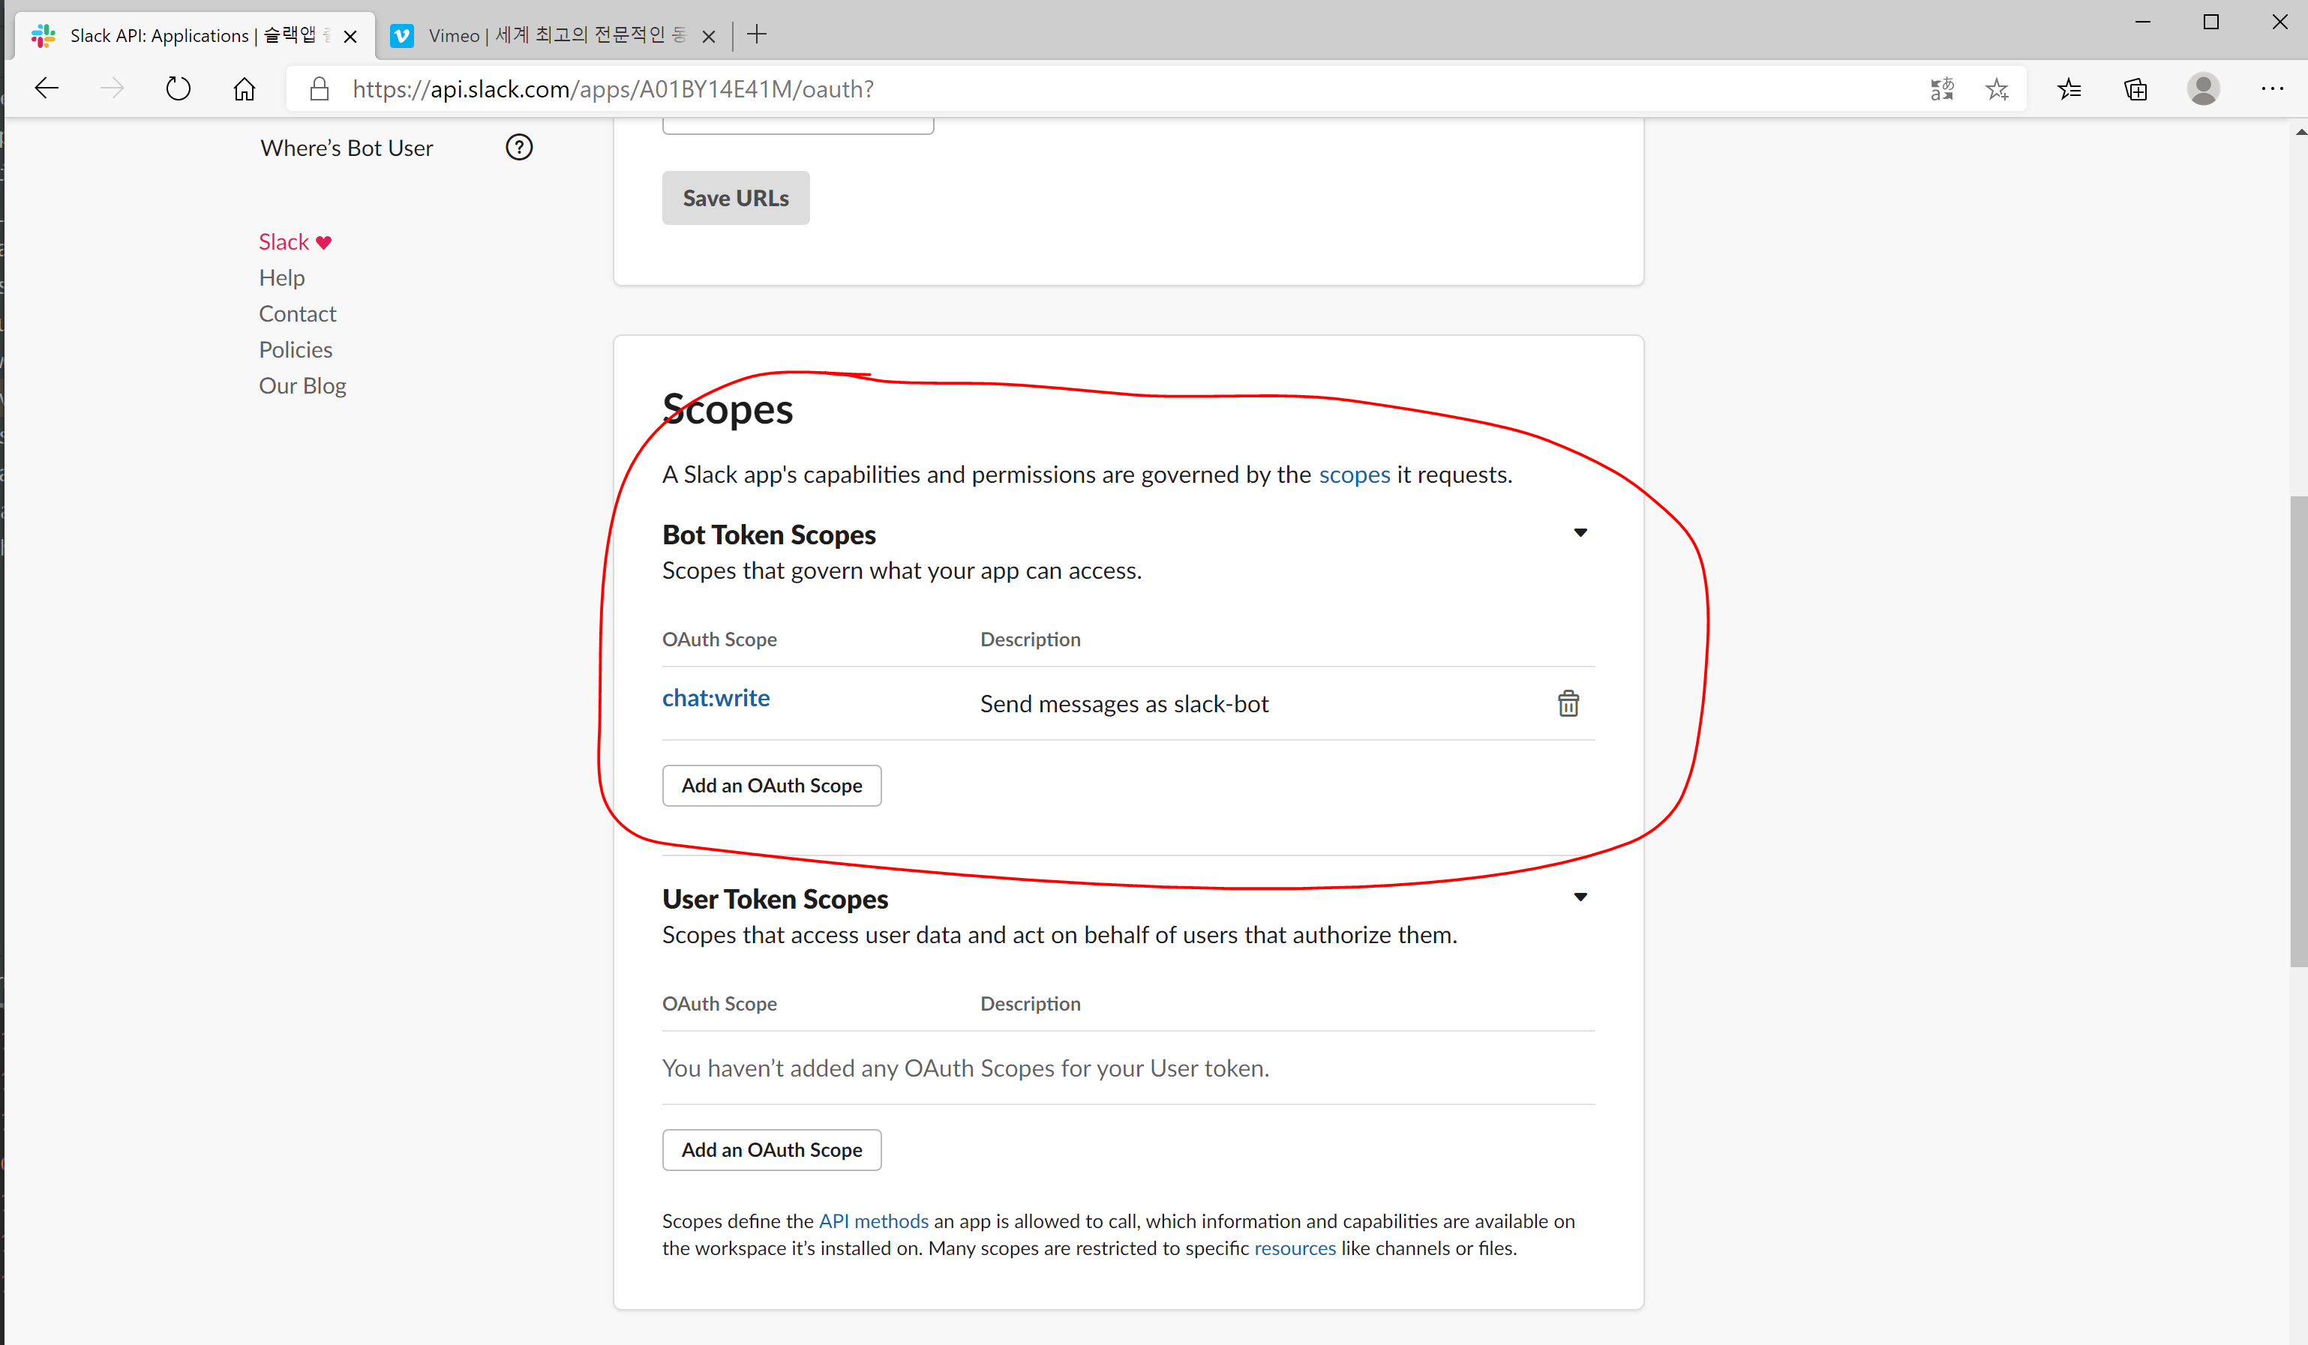Collapse the Bot Token Scopes section
The height and width of the screenshot is (1345, 2308).
pyautogui.click(x=1580, y=533)
